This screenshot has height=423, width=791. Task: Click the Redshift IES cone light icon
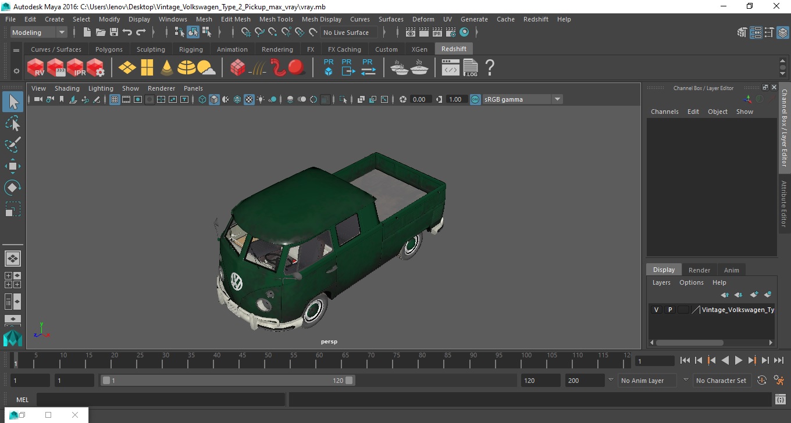(x=167, y=67)
